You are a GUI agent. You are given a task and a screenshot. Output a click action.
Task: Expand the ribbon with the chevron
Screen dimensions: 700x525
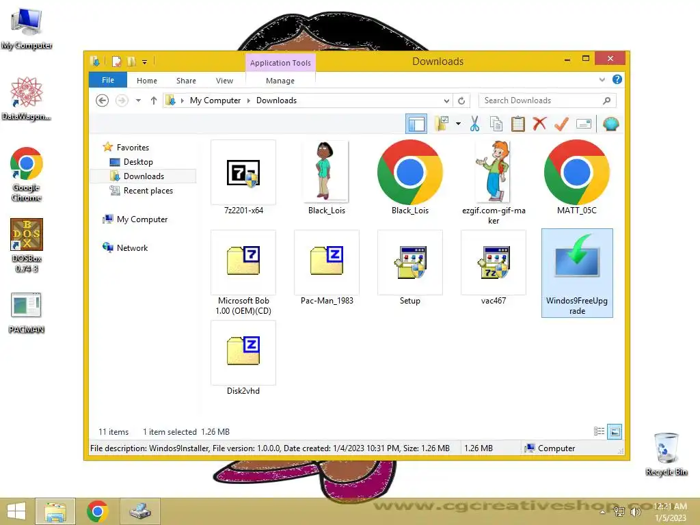(602, 79)
